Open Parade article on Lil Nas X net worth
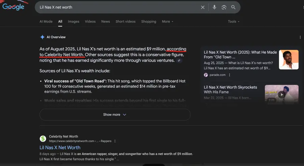Screen dimensions: 304x166 [x=240, y=55]
